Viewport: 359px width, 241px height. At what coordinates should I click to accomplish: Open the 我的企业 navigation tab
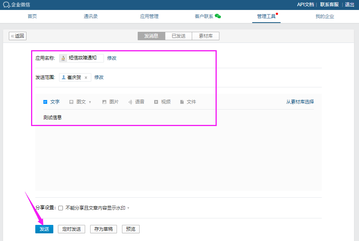(x=324, y=16)
